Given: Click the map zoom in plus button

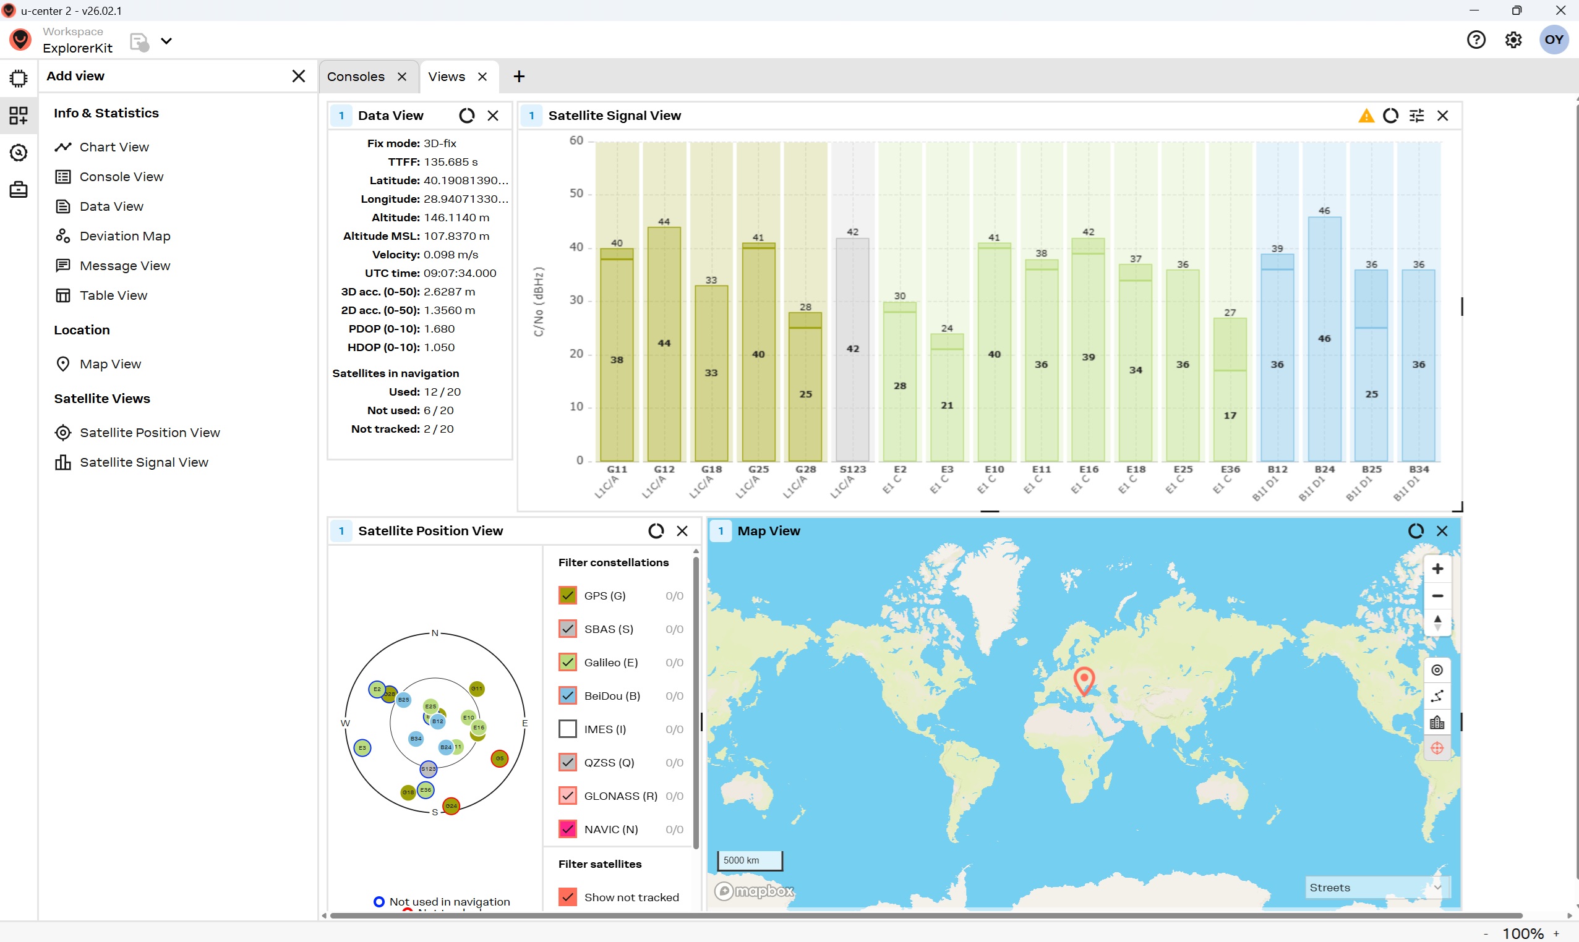Looking at the screenshot, I should pyautogui.click(x=1437, y=569).
